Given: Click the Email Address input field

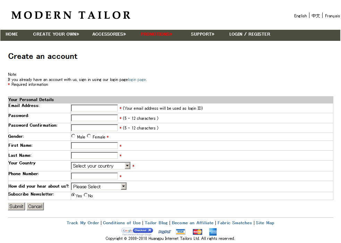Looking at the screenshot, I should [x=94, y=108].
